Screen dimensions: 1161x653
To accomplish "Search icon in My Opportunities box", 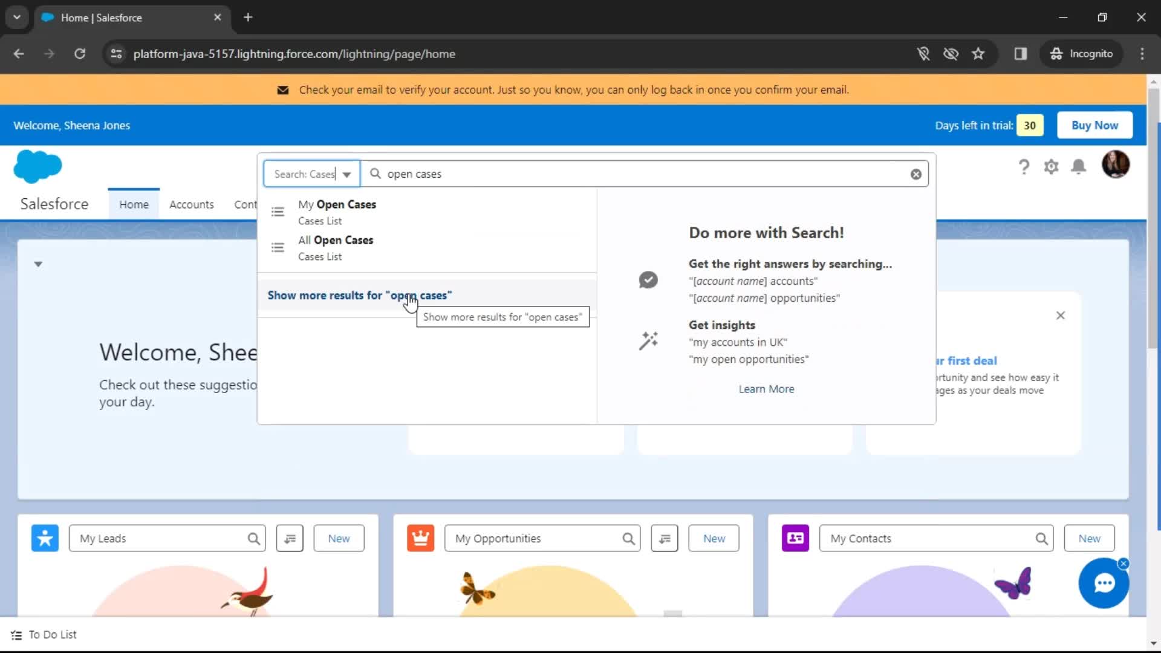I will tap(629, 538).
